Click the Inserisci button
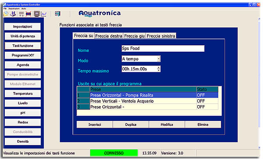 [x=95, y=124]
